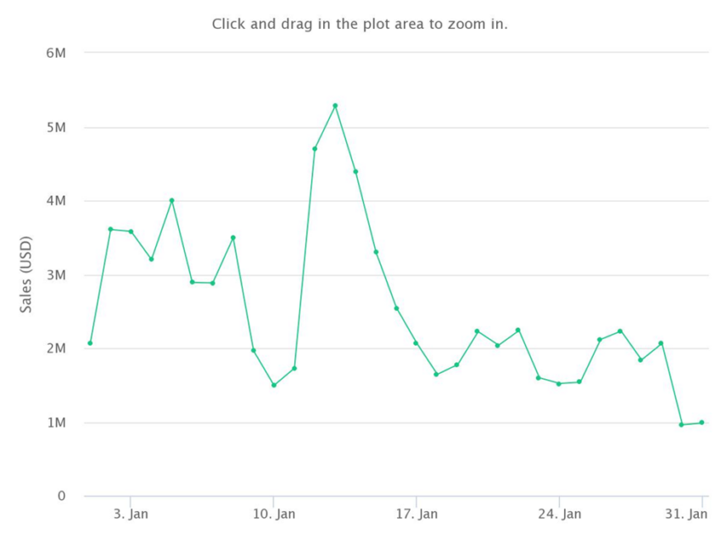
Task: Click the 10. Jan axis label
Action: [x=274, y=514]
